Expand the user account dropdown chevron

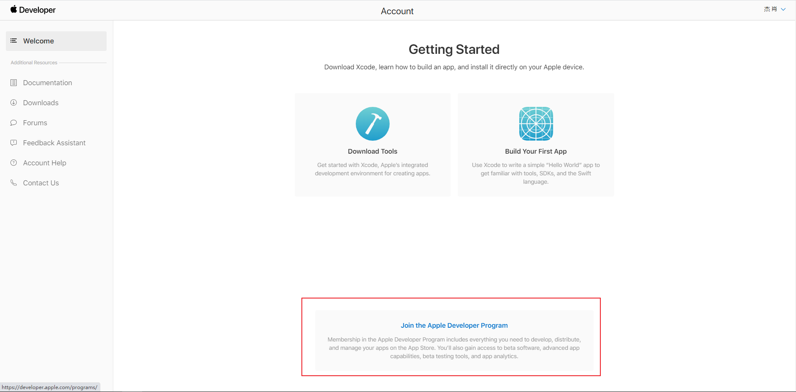783,9
